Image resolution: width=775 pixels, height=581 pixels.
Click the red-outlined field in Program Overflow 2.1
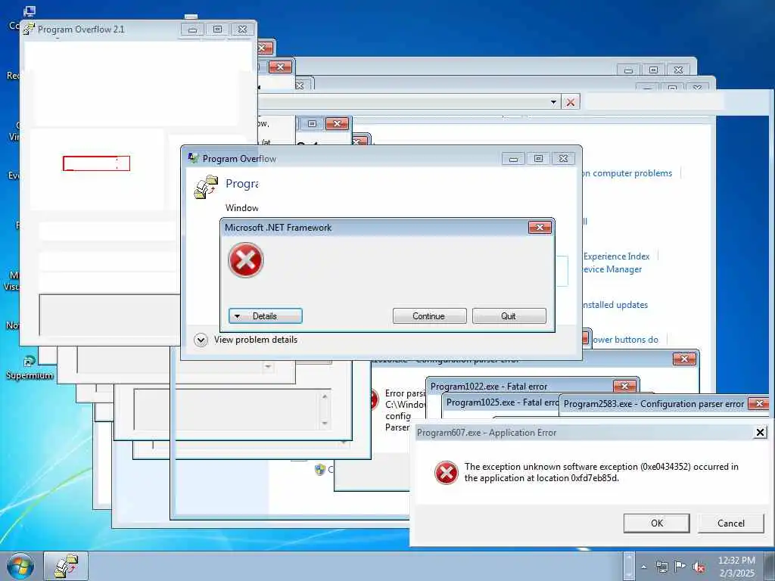(x=96, y=163)
